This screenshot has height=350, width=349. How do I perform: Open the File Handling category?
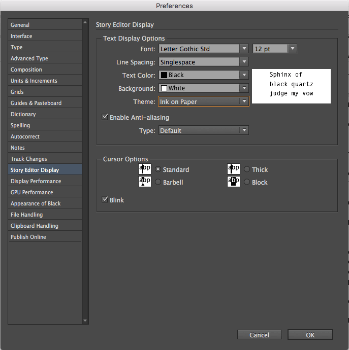pos(45,215)
